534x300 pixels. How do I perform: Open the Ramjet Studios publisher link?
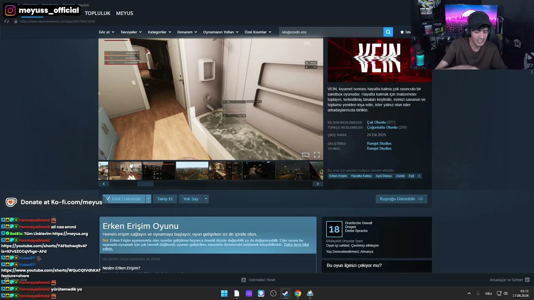(x=379, y=148)
